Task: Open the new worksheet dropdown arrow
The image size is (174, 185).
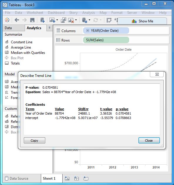Action: (x=57, y=20)
